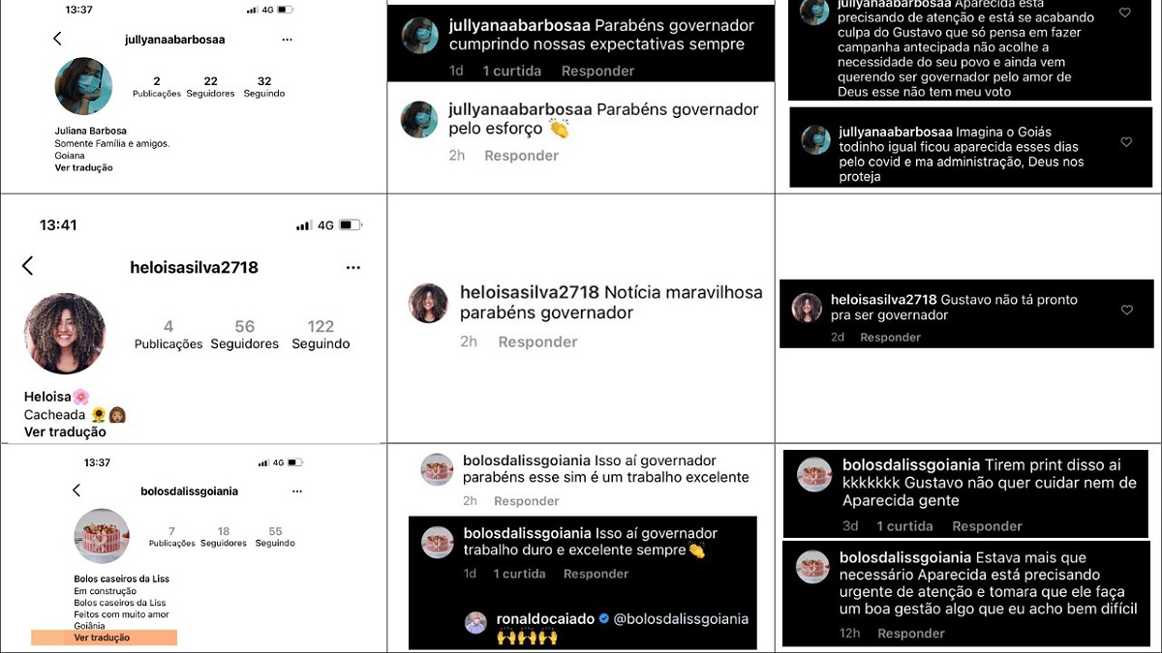This screenshot has height=653, width=1162.
Task: Open the verified ronaldocaiado username
Action: [x=544, y=618]
